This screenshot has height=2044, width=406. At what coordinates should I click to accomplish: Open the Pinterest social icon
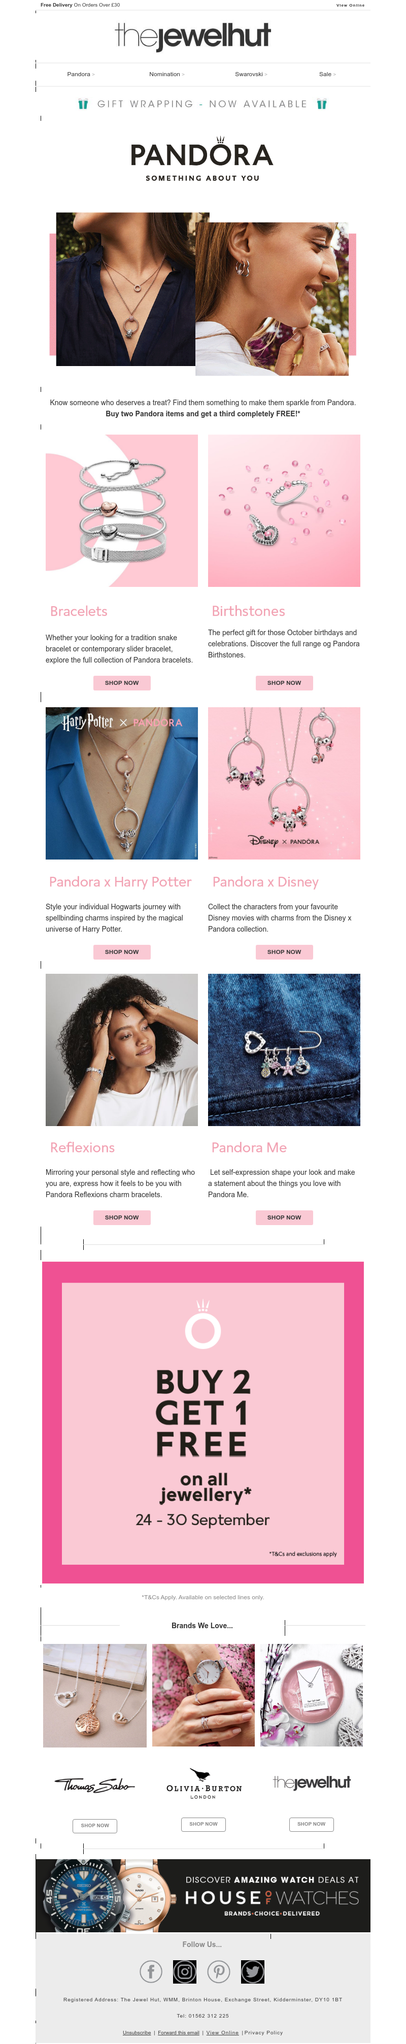tap(219, 1971)
